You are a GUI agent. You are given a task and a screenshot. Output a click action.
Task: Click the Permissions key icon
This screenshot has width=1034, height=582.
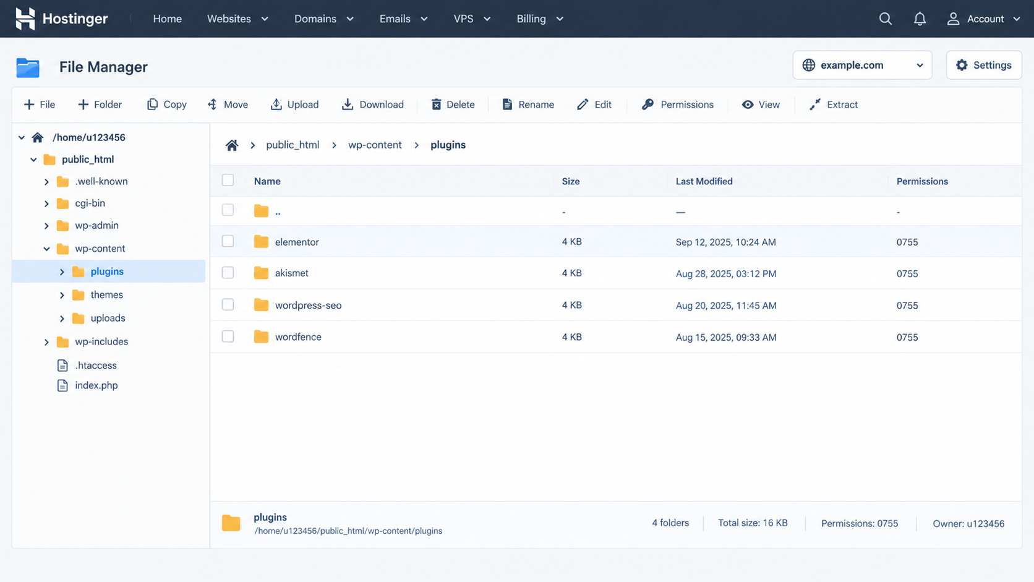coord(647,105)
